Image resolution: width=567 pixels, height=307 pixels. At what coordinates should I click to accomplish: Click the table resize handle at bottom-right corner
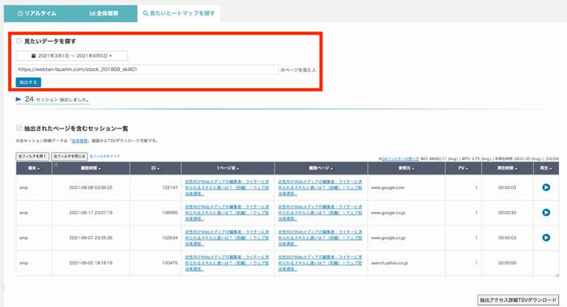tap(557, 275)
